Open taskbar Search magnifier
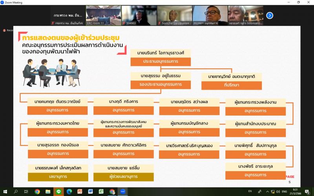 (x=16, y=192)
